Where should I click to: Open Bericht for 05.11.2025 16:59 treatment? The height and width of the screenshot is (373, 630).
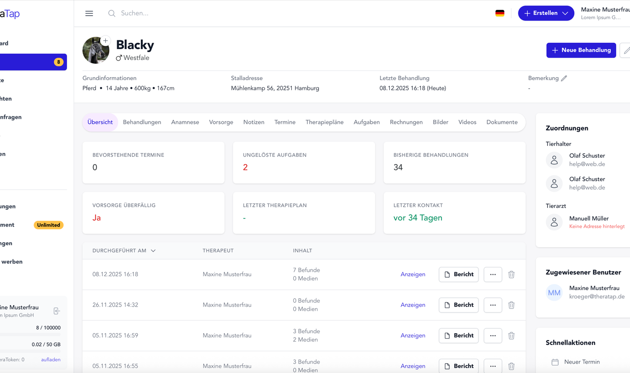point(459,336)
